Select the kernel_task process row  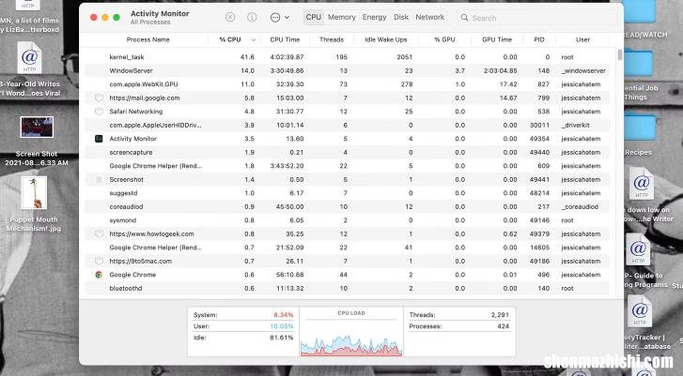tap(348, 57)
